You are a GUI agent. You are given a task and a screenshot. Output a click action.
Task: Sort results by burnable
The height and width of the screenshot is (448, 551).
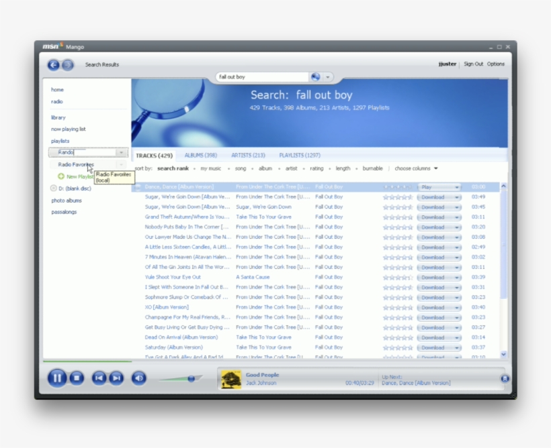point(372,169)
